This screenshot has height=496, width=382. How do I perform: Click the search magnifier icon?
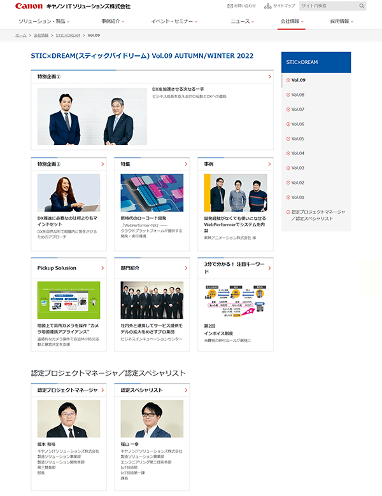coord(362,6)
